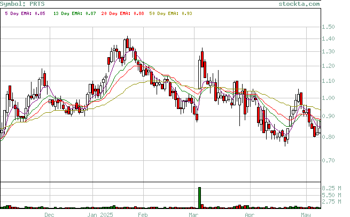Click the '50 Day EMA: 0.93' legend
The image size is (350, 217).
click(170, 13)
